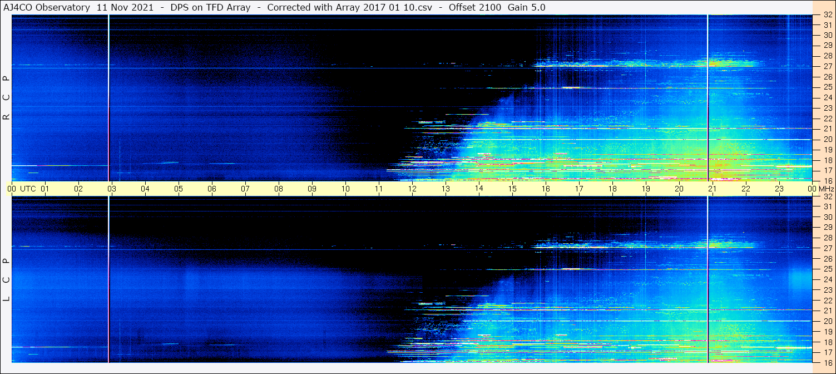Screen dimensions: 836x374
Task: Select 27 MHz label in upper RCP scale
Action: coord(828,66)
